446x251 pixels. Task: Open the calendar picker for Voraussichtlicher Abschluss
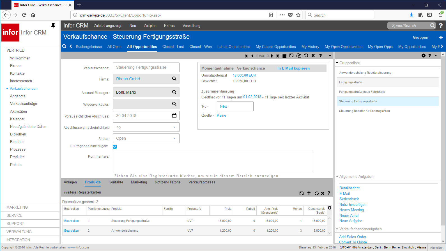pos(174,115)
